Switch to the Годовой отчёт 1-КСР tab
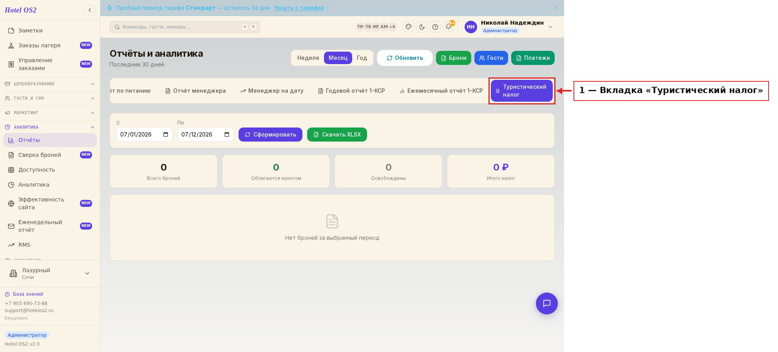 [x=351, y=91]
